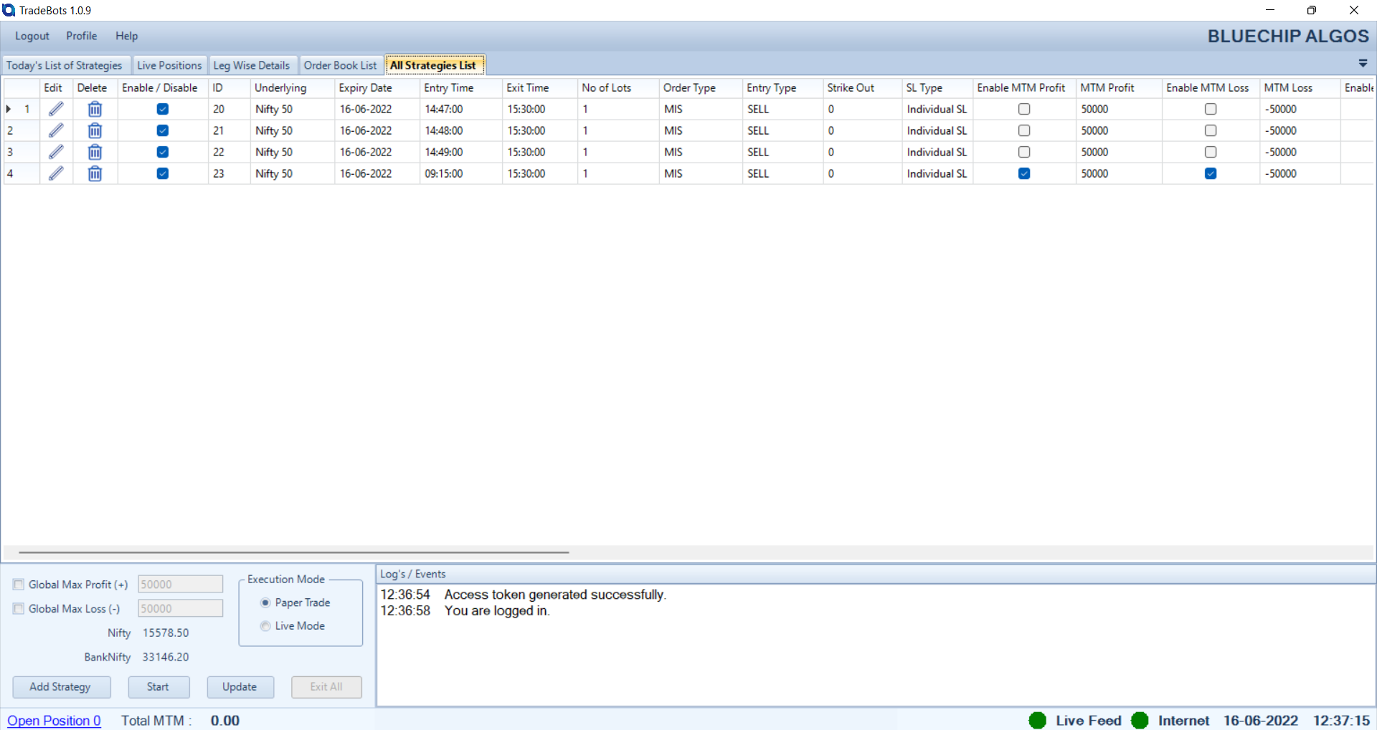1377x730 pixels.
Task: Click the BankNifty value 33146.20
Action: pyautogui.click(x=166, y=658)
